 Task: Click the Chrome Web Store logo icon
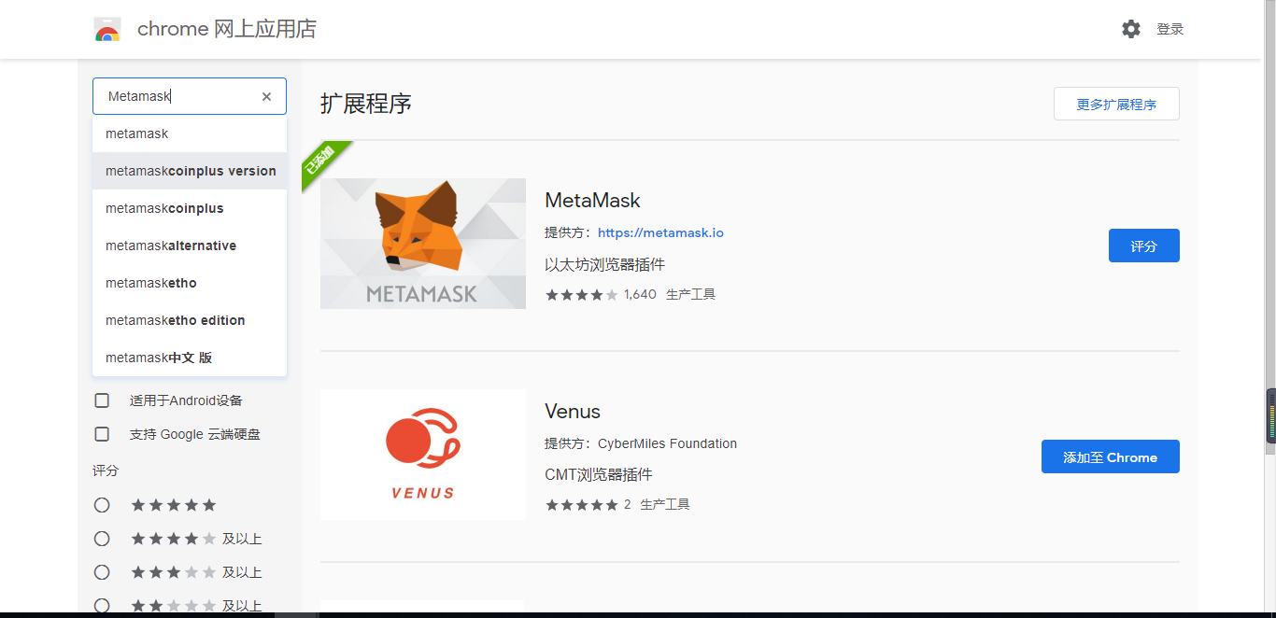107,29
